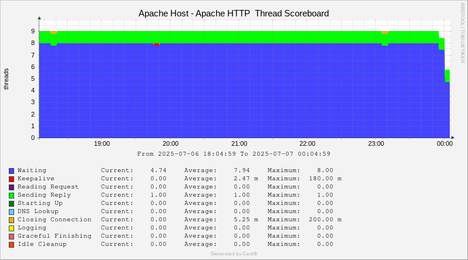Click the red Keepalive spike near 20:00
The image size is (468, 260).
(x=156, y=45)
